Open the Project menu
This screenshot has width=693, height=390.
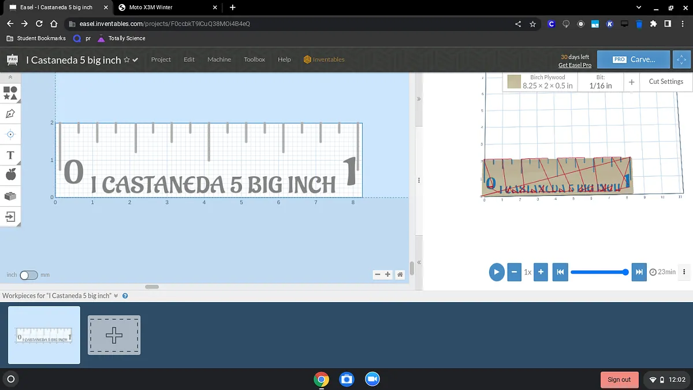pyautogui.click(x=161, y=60)
